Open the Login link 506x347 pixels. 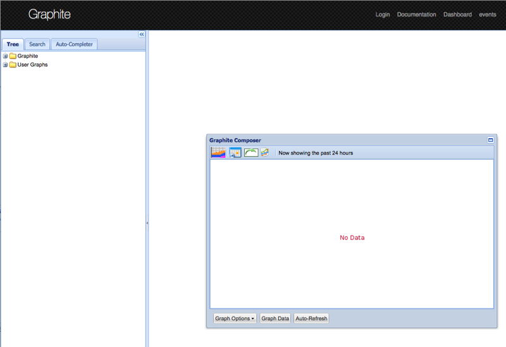[383, 15]
